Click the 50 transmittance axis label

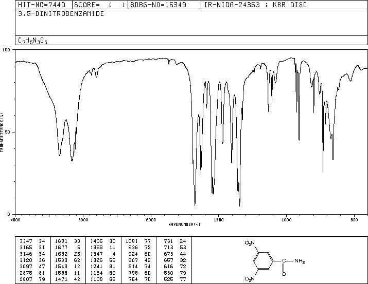pos(8,132)
